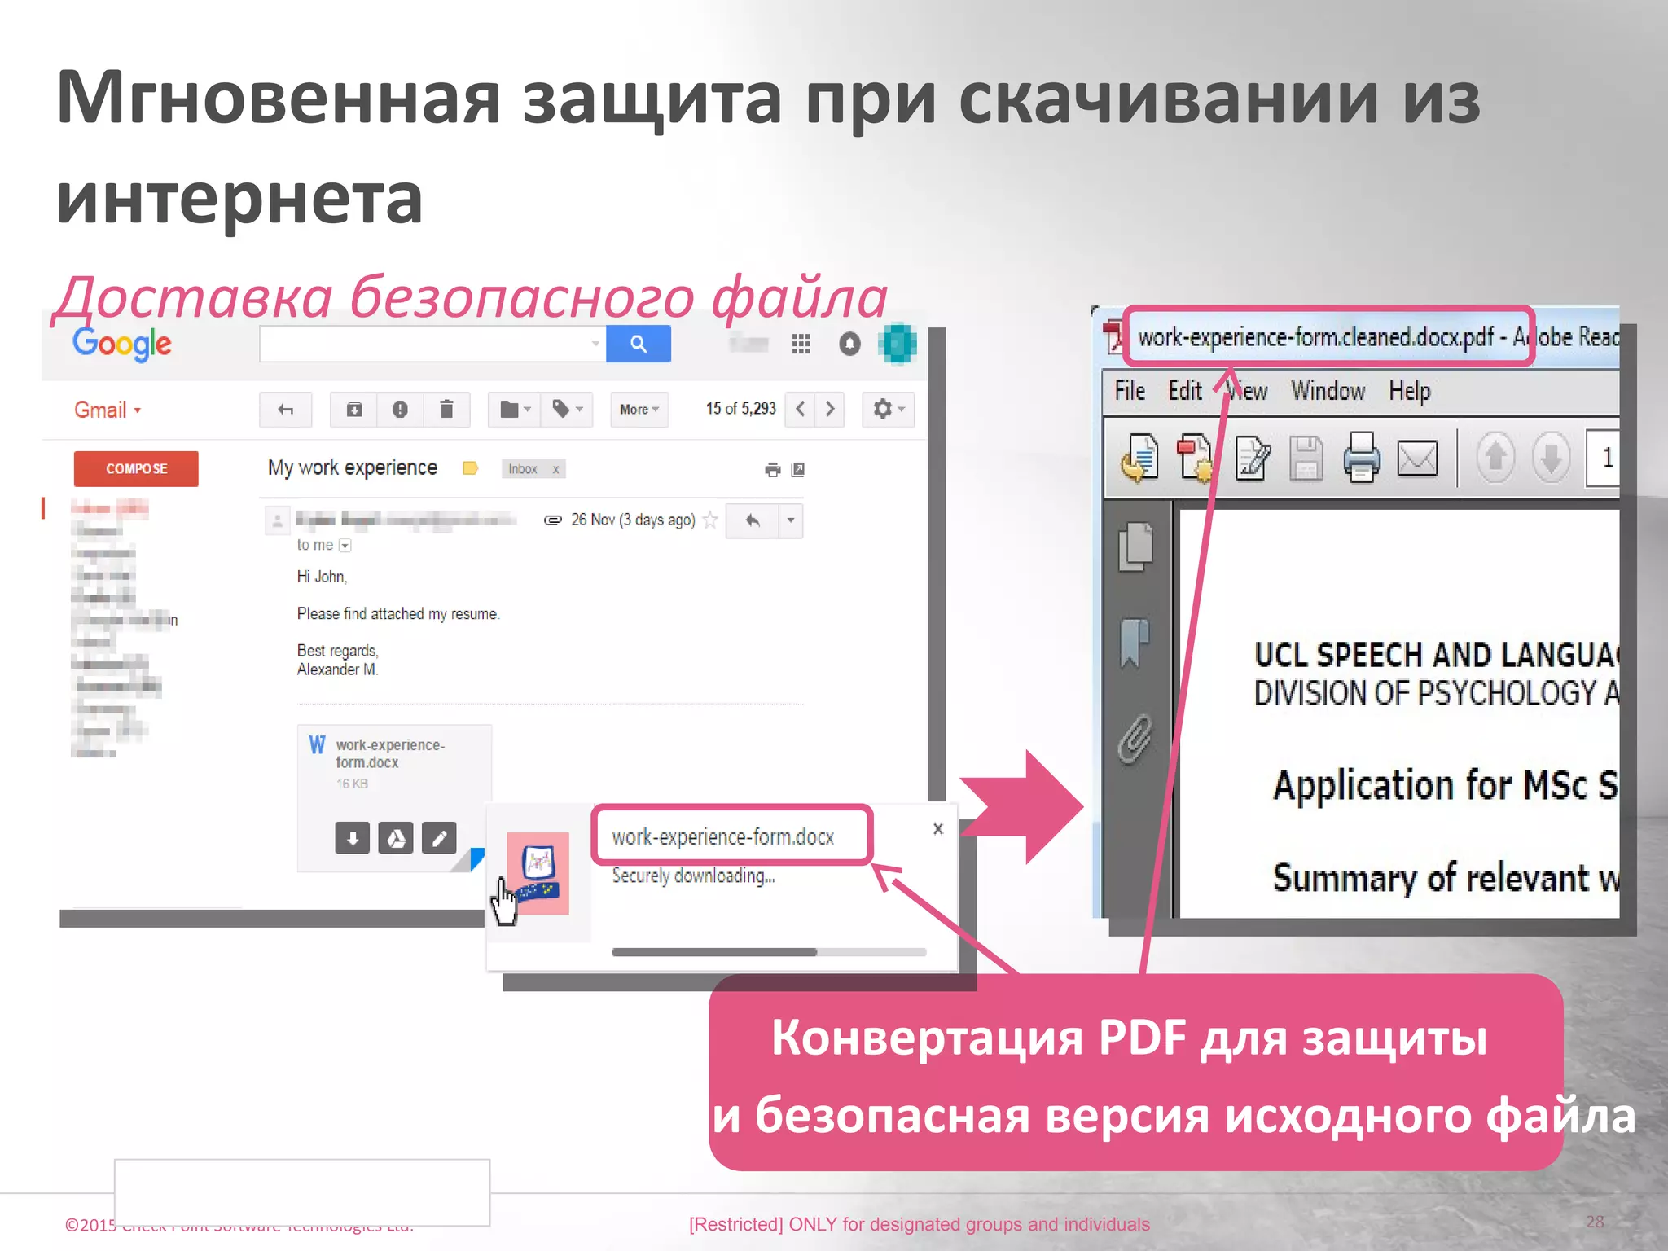The image size is (1668, 1251).
Task: Go to the newer email arrow
Action: [x=801, y=409]
